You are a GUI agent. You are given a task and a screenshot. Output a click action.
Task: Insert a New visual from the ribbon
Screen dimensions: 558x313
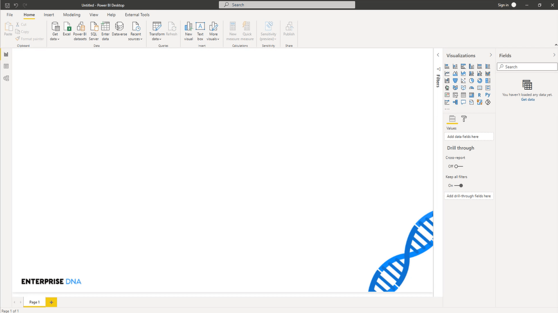point(189,31)
